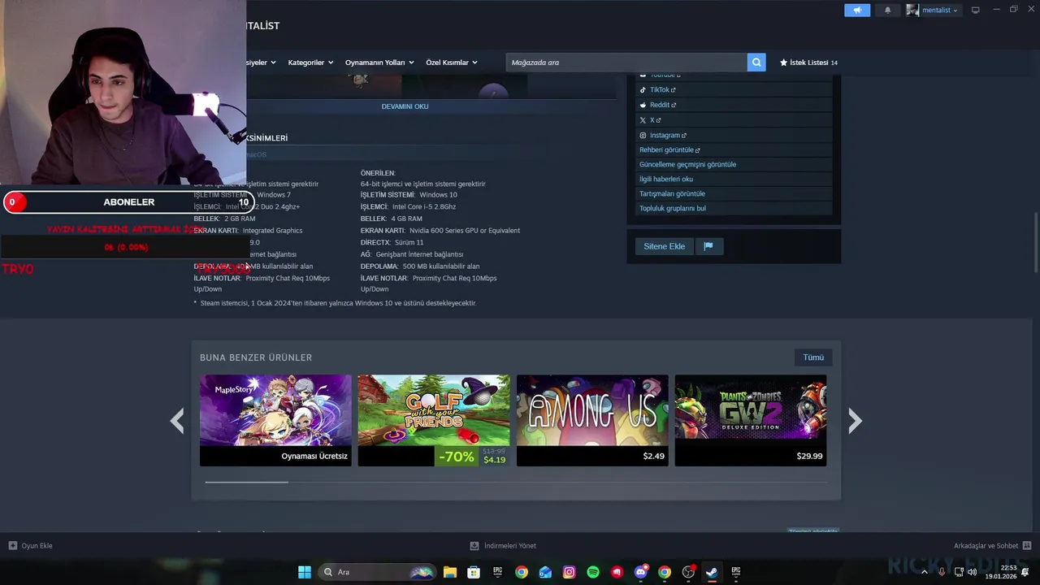Show hidden system tray icons chevron
The width and height of the screenshot is (1040, 585).
tap(924, 572)
